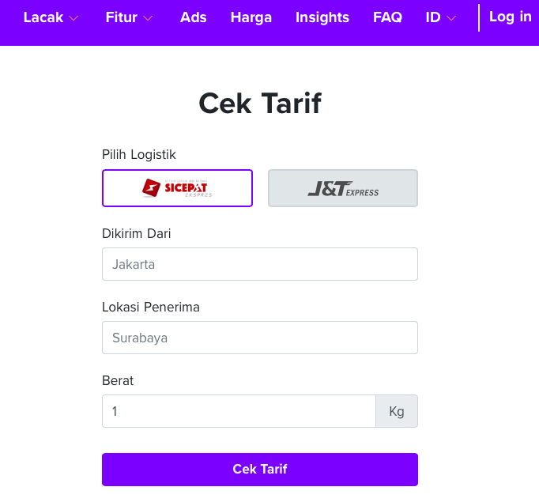Click the Berat weight input

pyautogui.click(x=239, y=411)
